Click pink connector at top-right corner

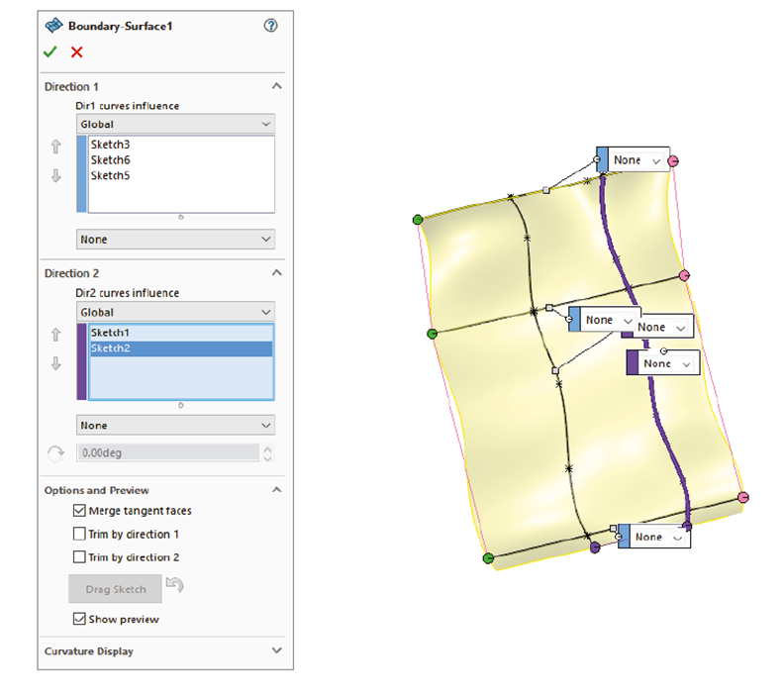(x=673, y=161)
